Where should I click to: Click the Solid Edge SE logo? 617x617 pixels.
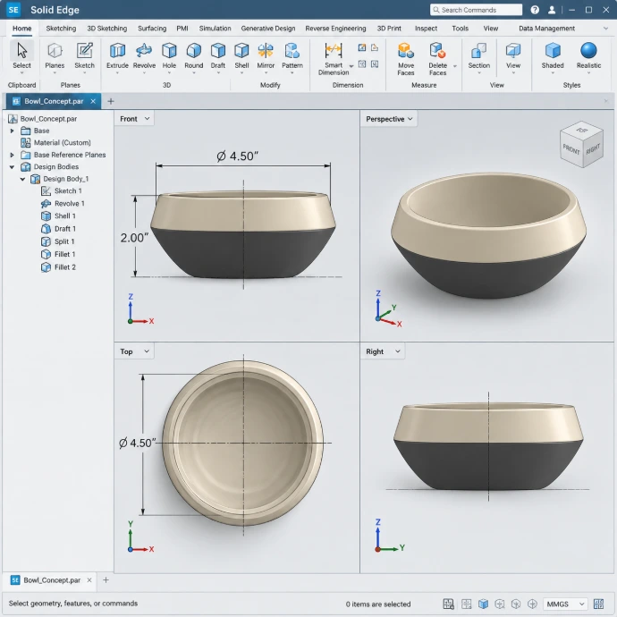(x=13, y=10)
